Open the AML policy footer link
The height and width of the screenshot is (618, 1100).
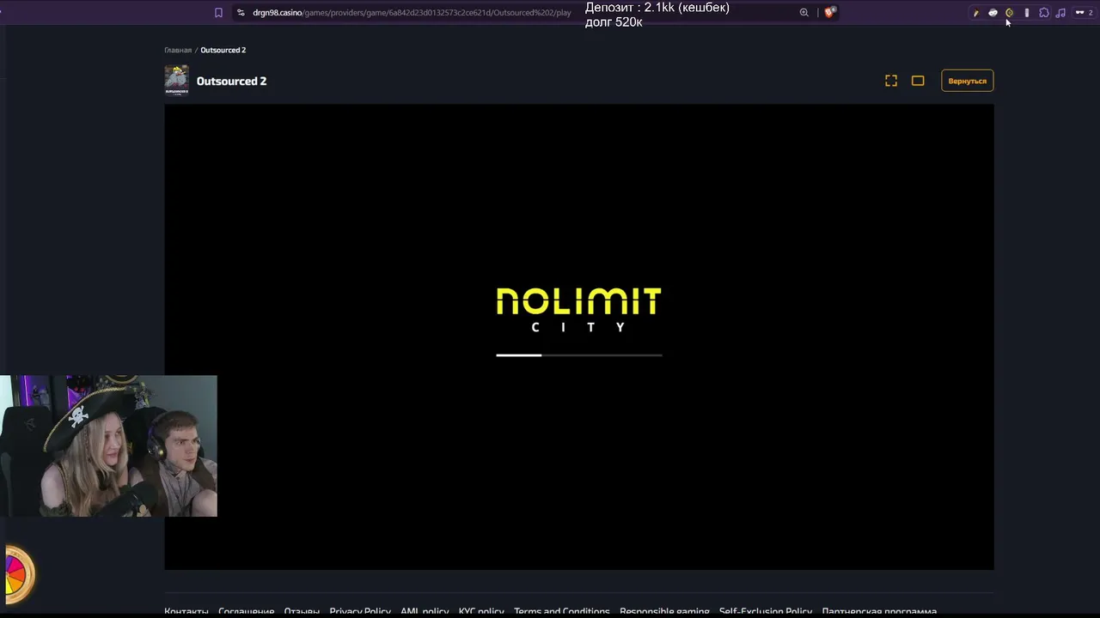tap(425, 611)
